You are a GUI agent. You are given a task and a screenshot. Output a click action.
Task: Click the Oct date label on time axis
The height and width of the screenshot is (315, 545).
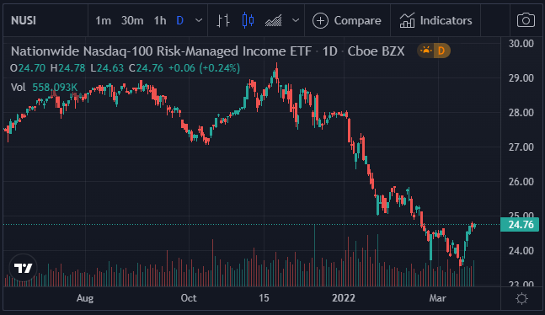[189, 298]
